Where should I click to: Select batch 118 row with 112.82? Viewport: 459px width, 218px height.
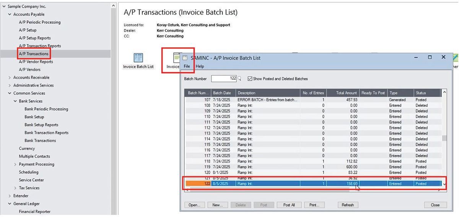[313, 161]
